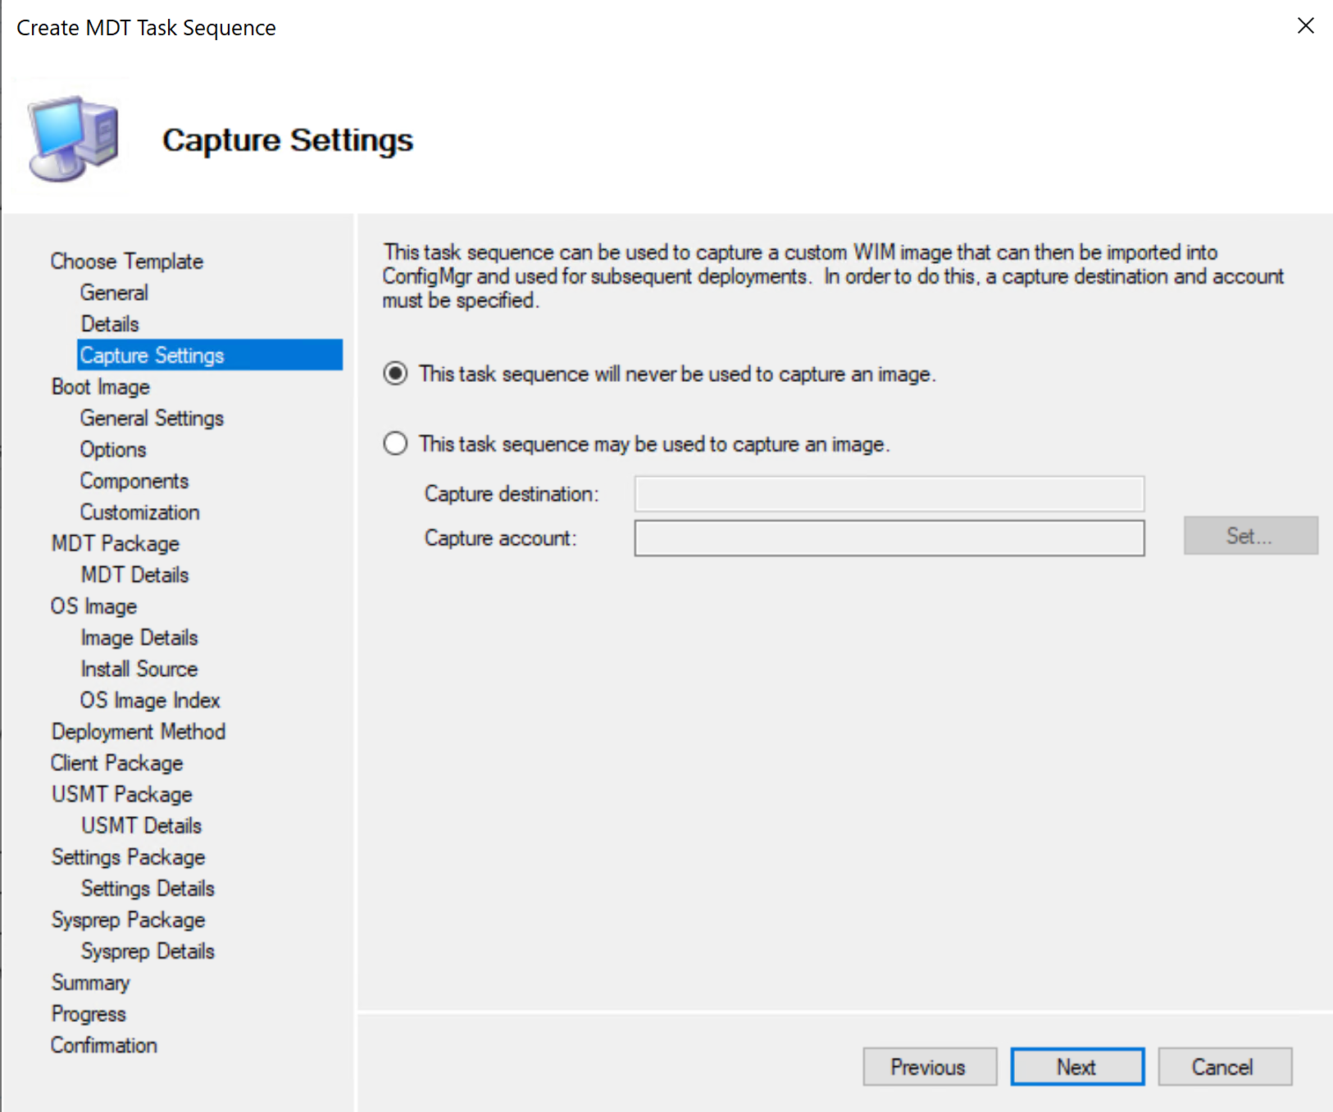Viewport: 1333px width, 1112px height.
Task: Select Choose Template in the sidebar
Action: coord(126,261)
